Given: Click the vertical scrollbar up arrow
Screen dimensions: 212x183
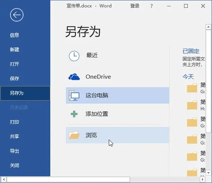Looking at the screenshot, I should [x=208, y=27].
